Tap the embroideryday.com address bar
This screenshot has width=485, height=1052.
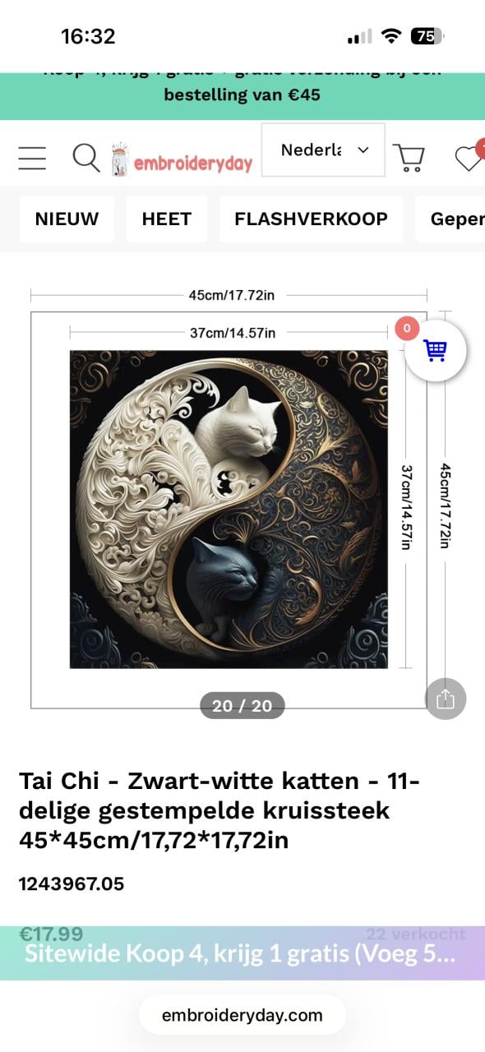pos(242,1015)
